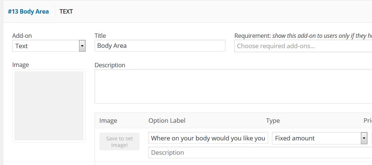
Task: Click the "Image" column header in options table
Action: [108, 121]
